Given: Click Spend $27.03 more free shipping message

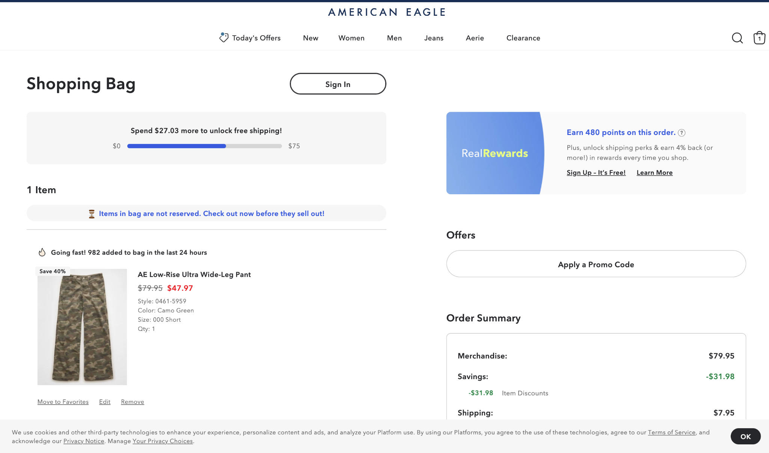Looking at the screenshot, I should [206, 131].
